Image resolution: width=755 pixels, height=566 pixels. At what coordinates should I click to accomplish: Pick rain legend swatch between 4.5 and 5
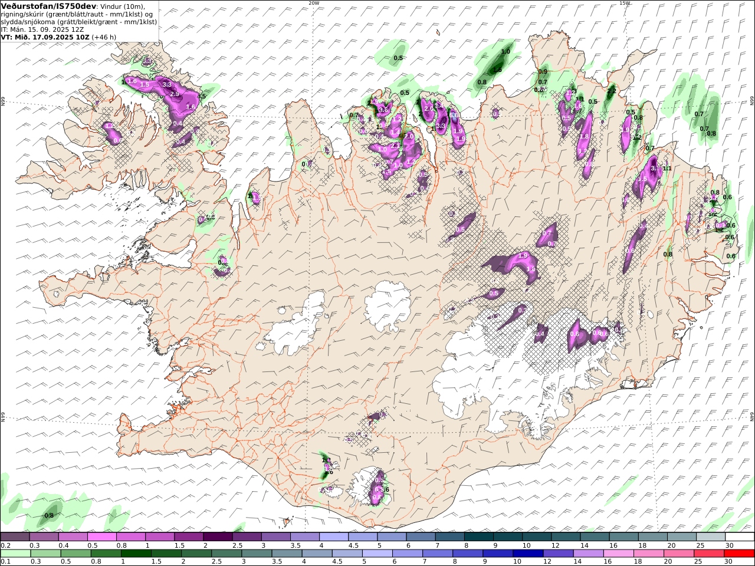(347, 553)
